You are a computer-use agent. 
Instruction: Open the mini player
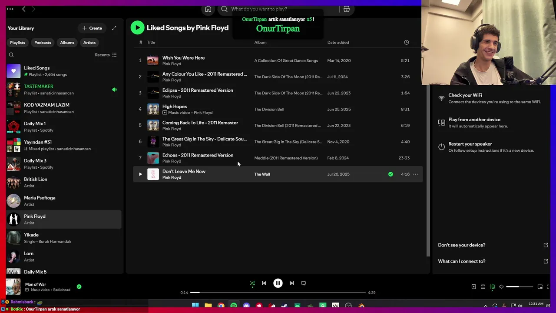pos(540,287)
